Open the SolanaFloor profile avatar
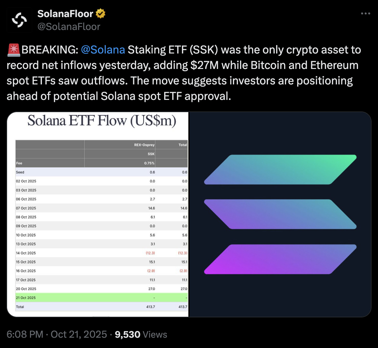This screenshot has height=348, width=378. pos(19,20)
